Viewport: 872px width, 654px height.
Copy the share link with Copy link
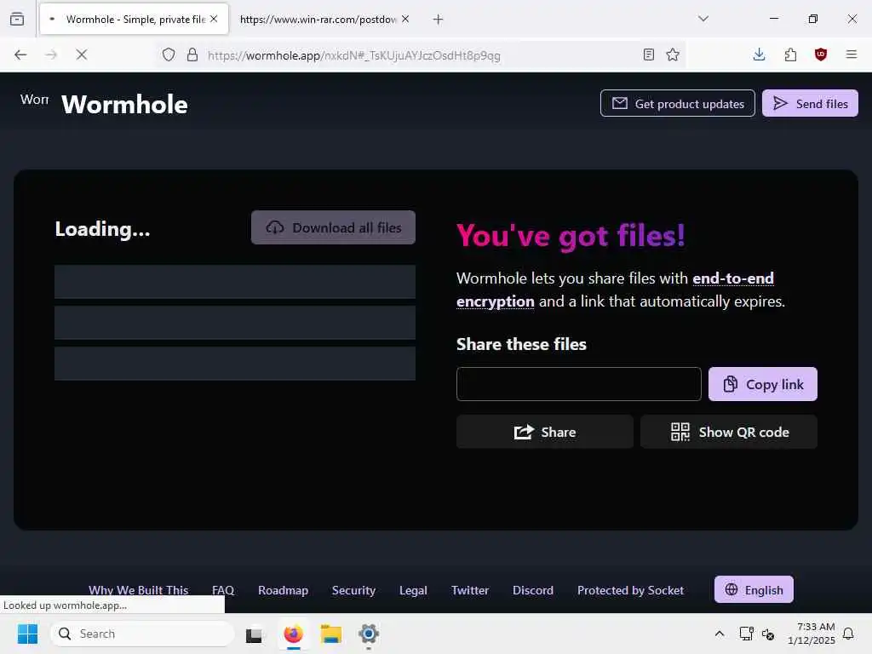point(762,384)
